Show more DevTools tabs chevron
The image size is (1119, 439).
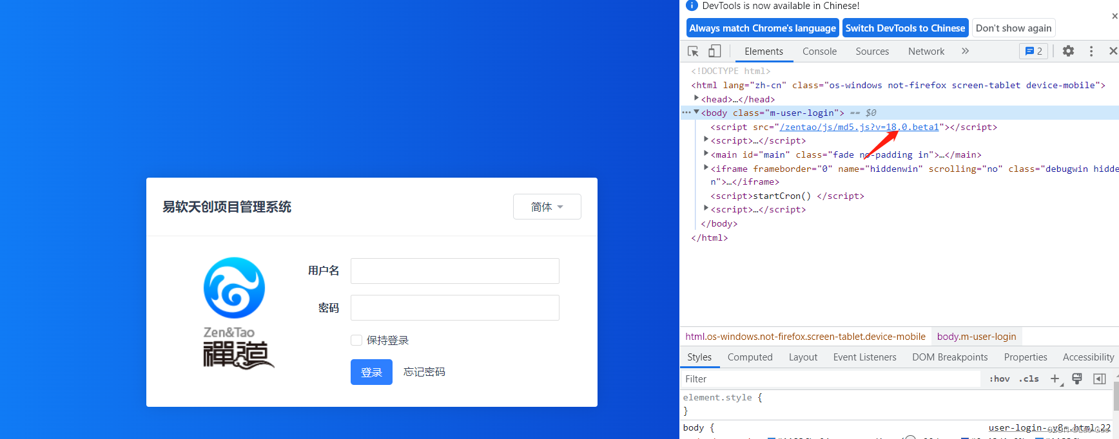coord(965,51)
